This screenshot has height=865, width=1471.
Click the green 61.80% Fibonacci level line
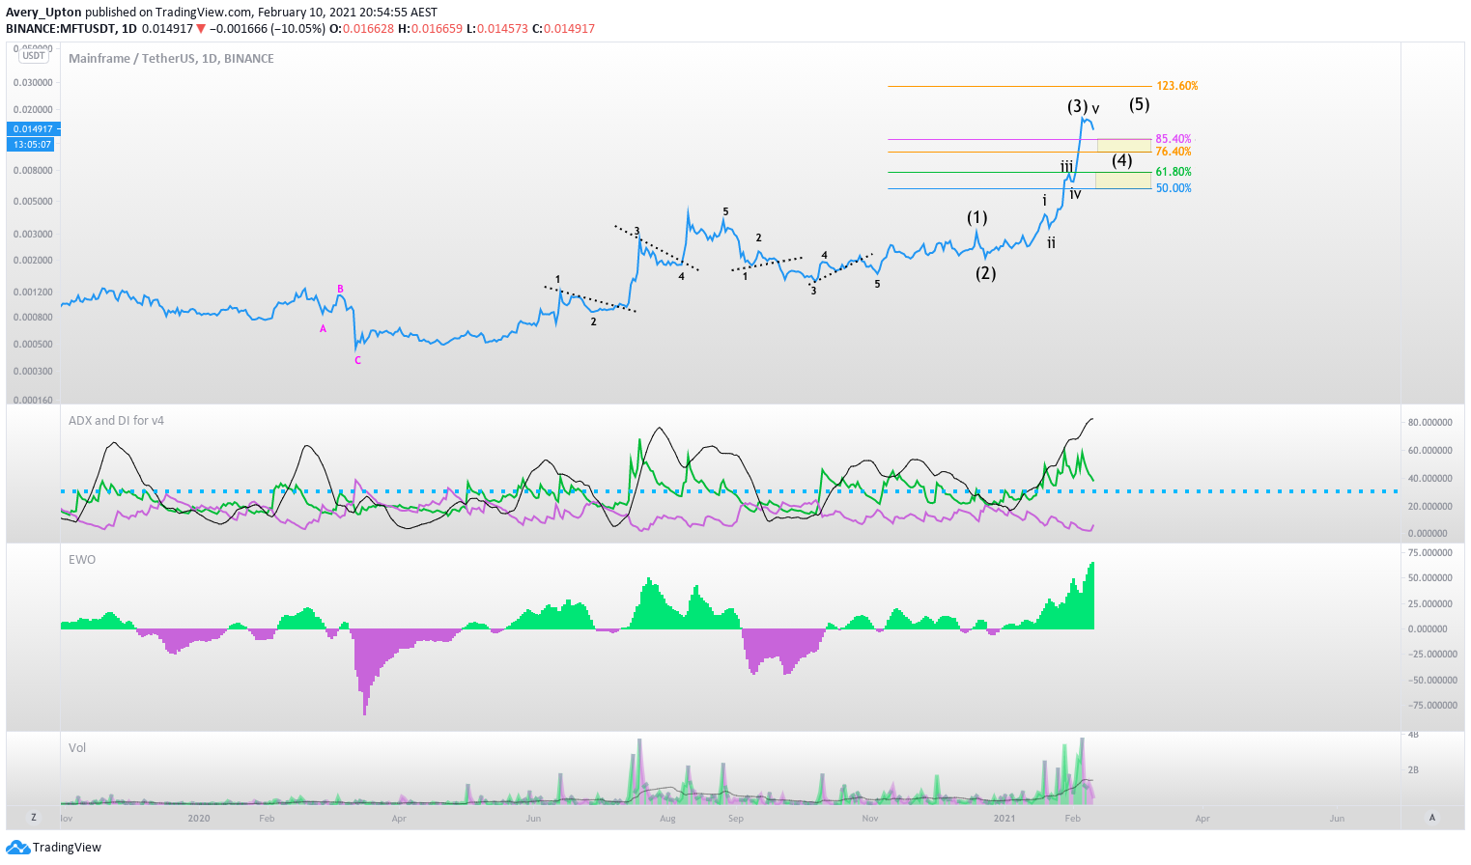pyautogui.click(x=1020, y=172)
